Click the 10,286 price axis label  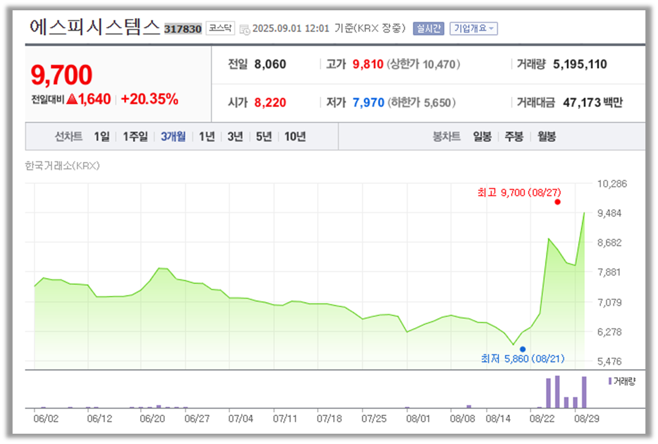pos(612,184)
